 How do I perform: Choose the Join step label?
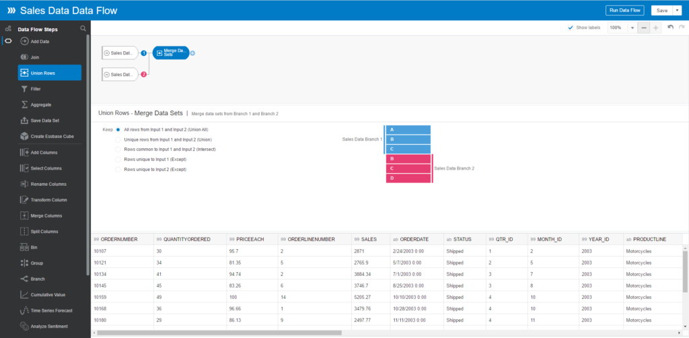point(35,58)
